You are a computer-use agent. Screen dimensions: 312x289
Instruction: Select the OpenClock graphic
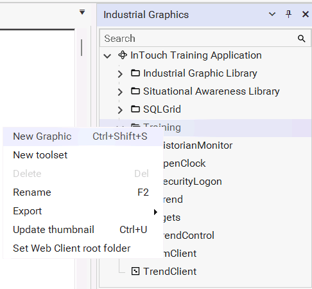point(184,163)
